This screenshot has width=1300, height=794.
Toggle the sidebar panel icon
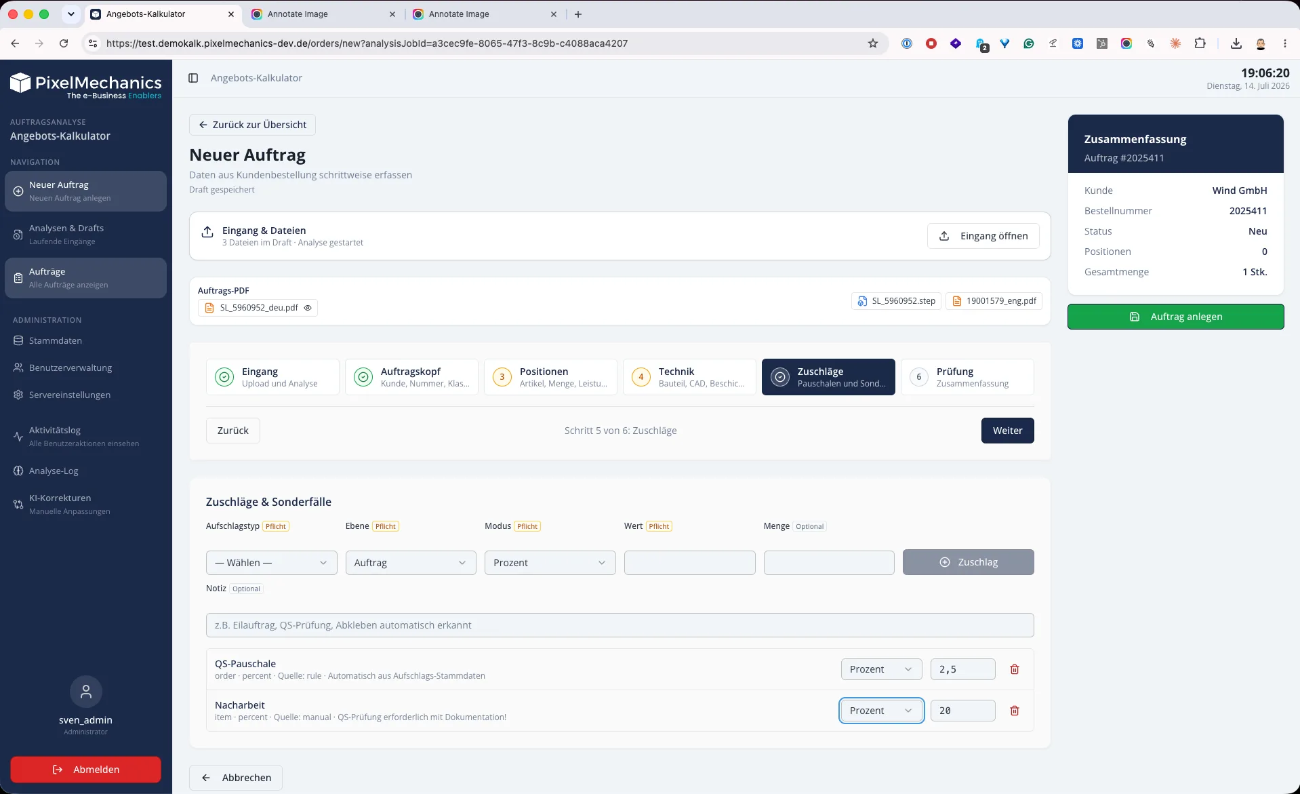point(193,78)
